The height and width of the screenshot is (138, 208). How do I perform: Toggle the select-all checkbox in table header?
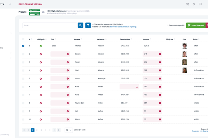(23, 39)
